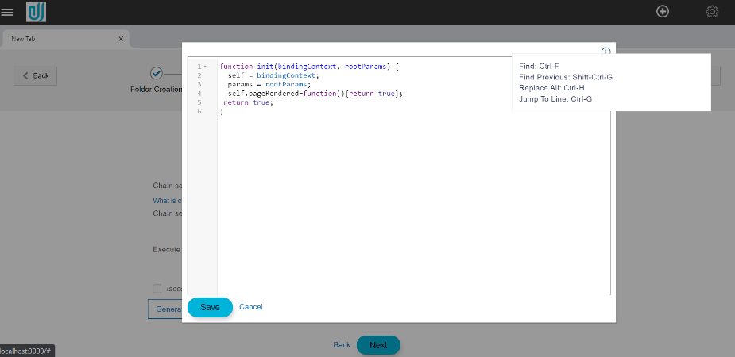This screenshot has height=357, width=735.
Task: Click the info icon above code editor
Action: [x=605, y=51]
